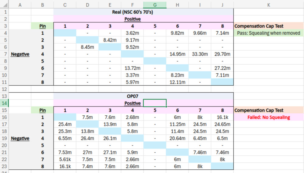The image size is (304, 173).
Task: Click the 'Pin' label in row 15
Action: pos(43,110)
